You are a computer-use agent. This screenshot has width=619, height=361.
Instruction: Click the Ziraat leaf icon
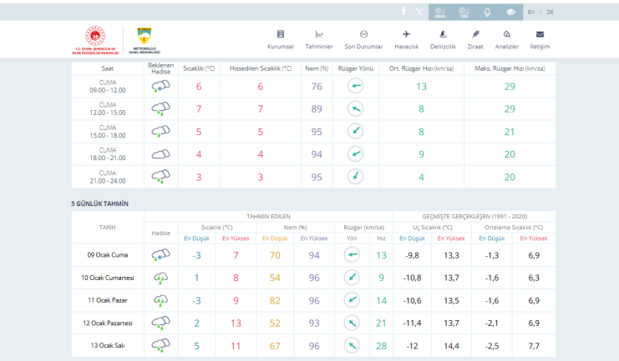pos(476,39)
